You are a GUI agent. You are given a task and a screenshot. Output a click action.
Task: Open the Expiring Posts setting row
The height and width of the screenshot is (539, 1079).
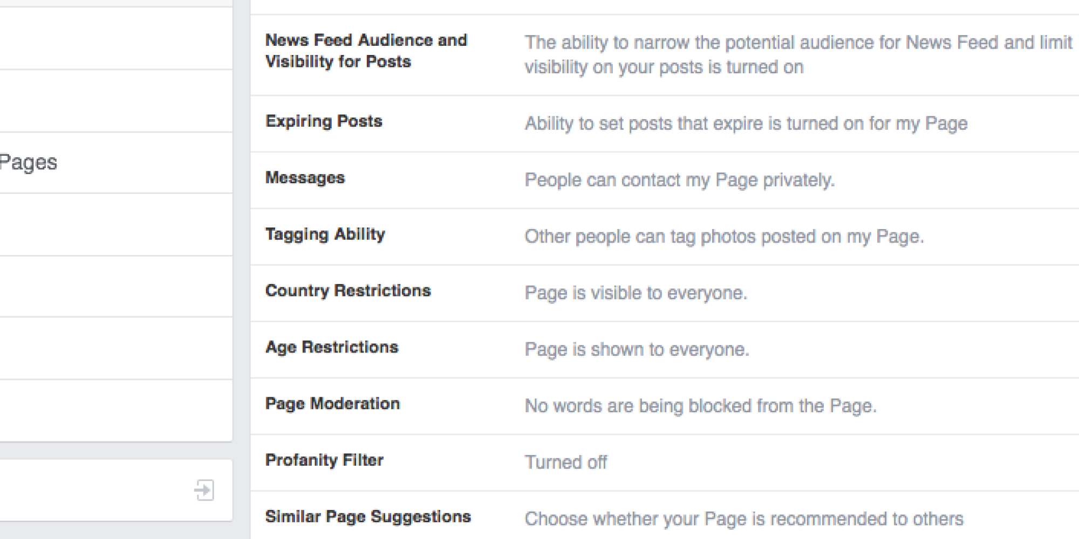pos(665,123)
